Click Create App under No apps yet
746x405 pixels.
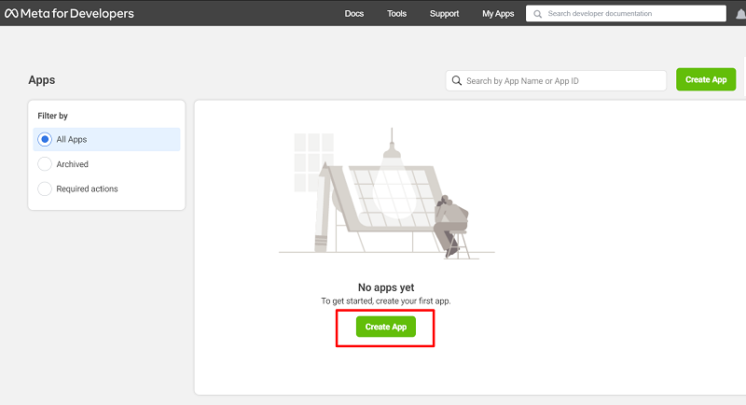pos(385,327)
